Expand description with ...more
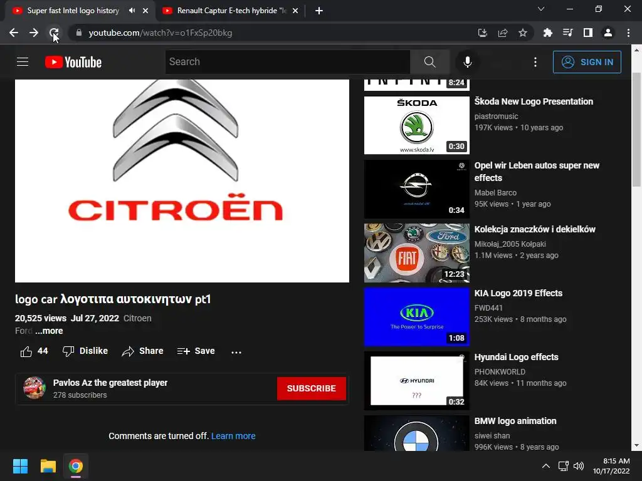This screenshot has width=642, height=481. [x=49, y=331]
